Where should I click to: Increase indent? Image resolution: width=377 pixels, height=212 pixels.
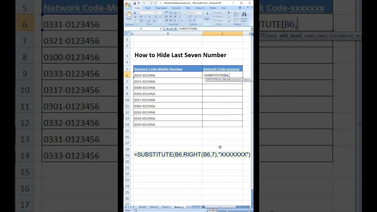(171, 21)
